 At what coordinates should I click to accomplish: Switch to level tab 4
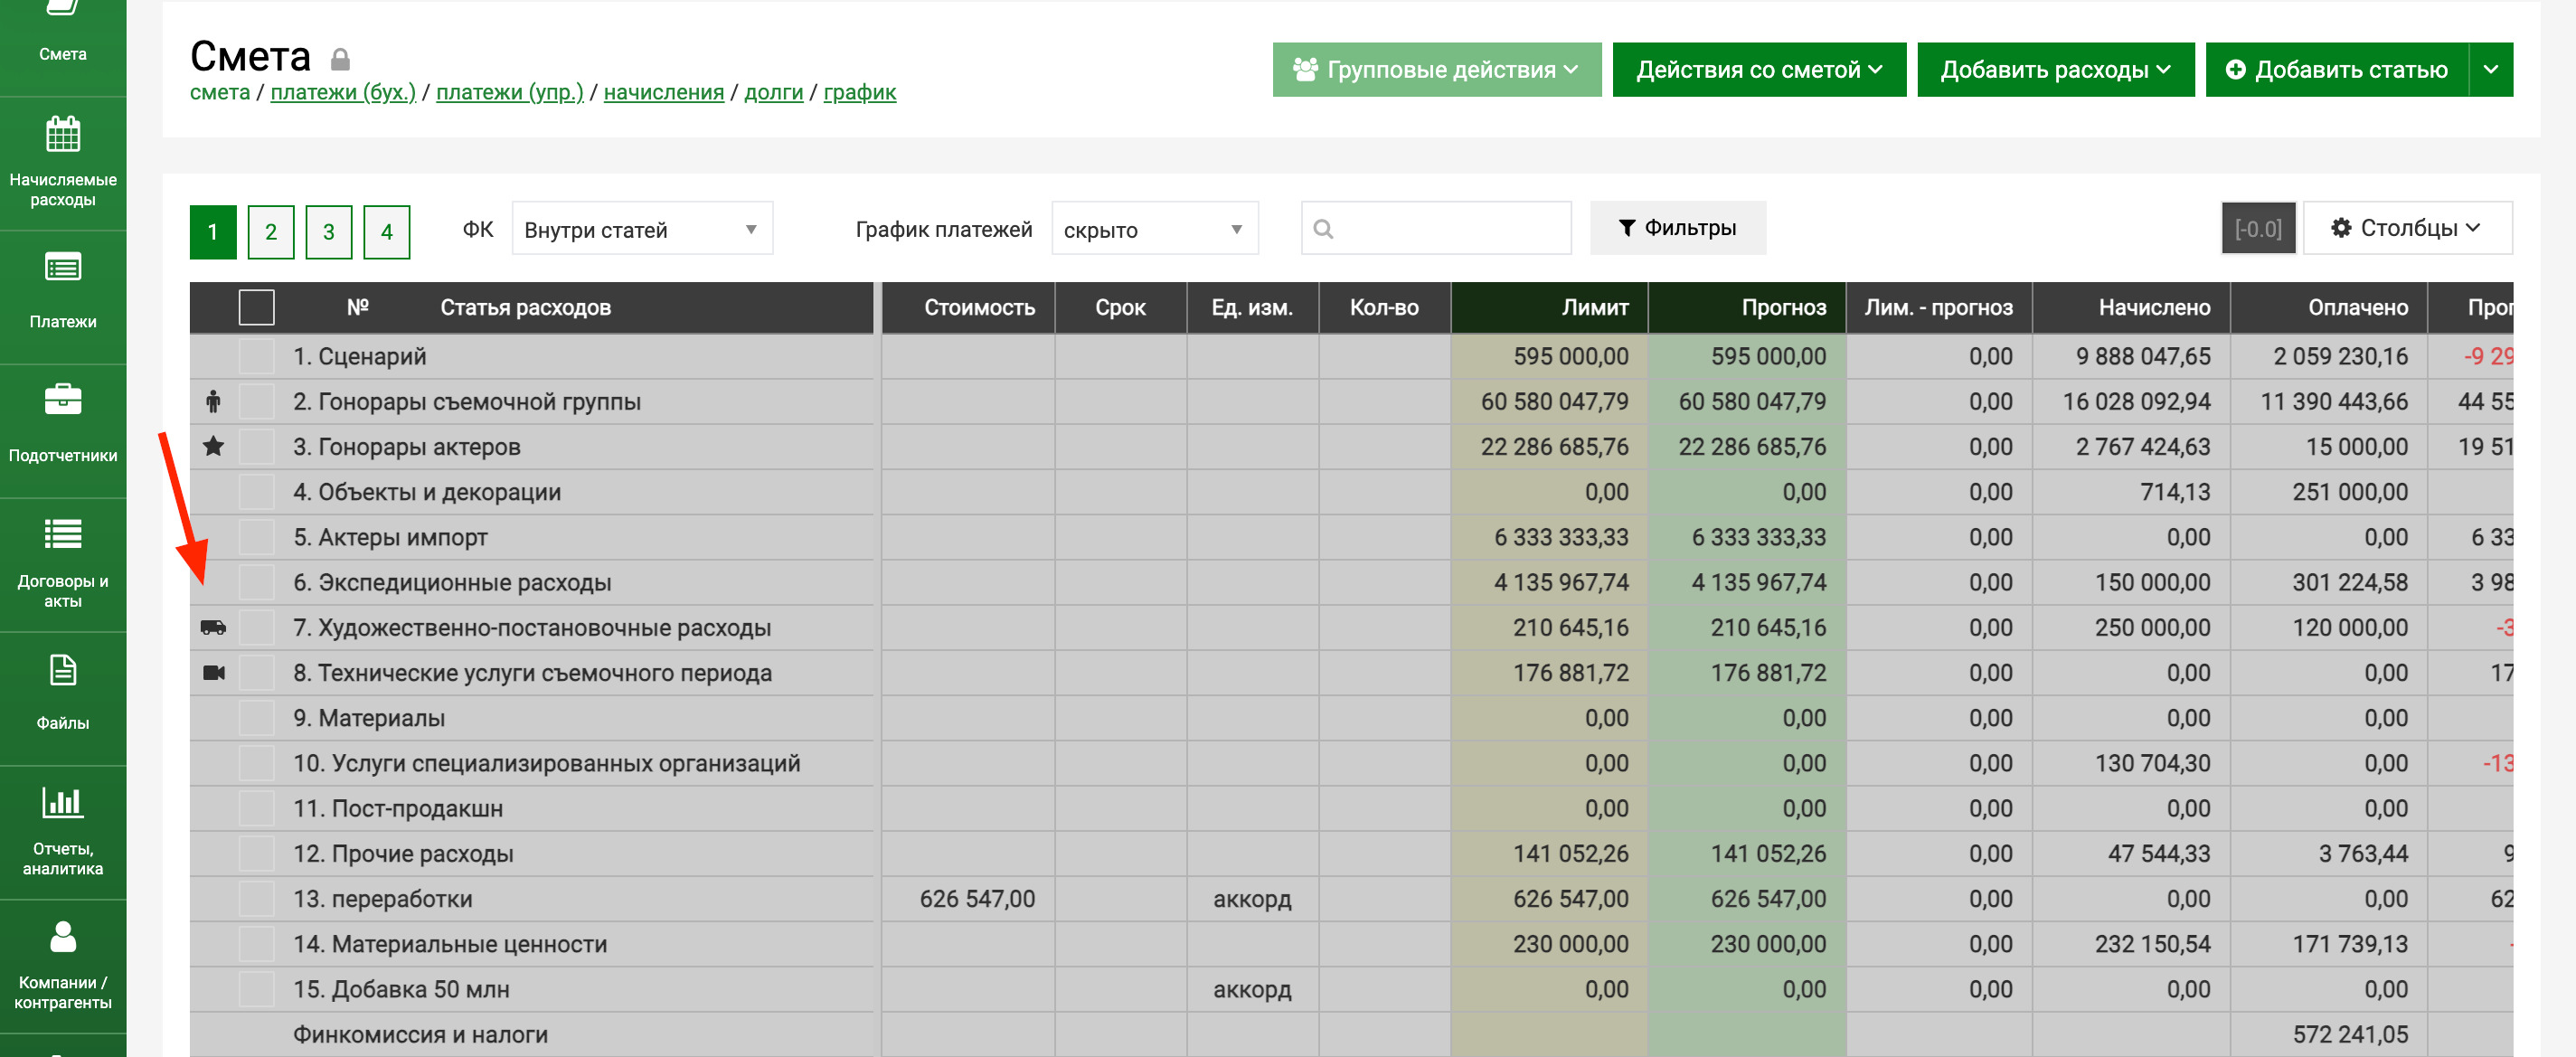[x=387, y=232]
